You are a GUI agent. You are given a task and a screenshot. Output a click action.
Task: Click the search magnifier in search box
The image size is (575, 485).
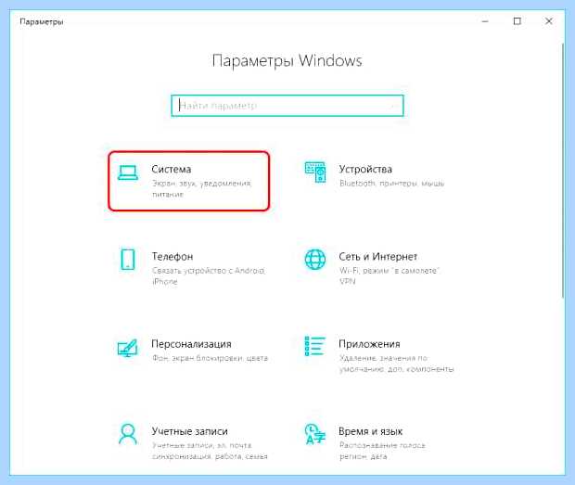(394, 106)
